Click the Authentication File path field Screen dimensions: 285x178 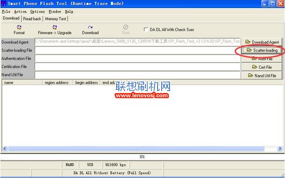tap(138, 59)
